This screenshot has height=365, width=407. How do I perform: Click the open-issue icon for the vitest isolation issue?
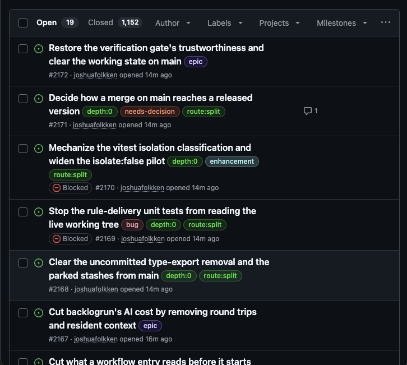[x=39, y=148]
